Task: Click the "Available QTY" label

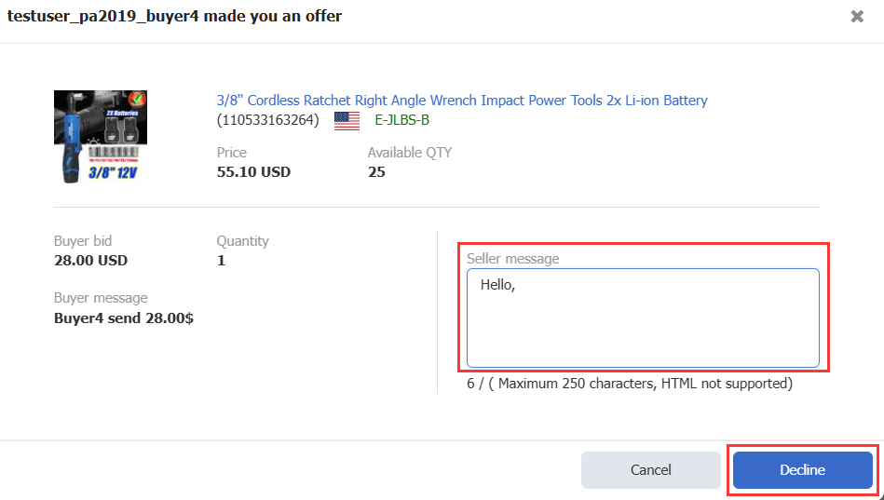Action: point(409,153)
